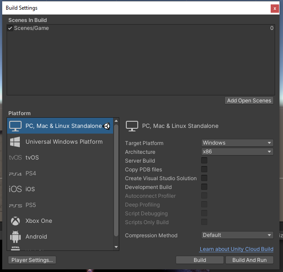Click the Copy PDB files label text
This screenshot has width=283, height=272.
click(143, 170)
